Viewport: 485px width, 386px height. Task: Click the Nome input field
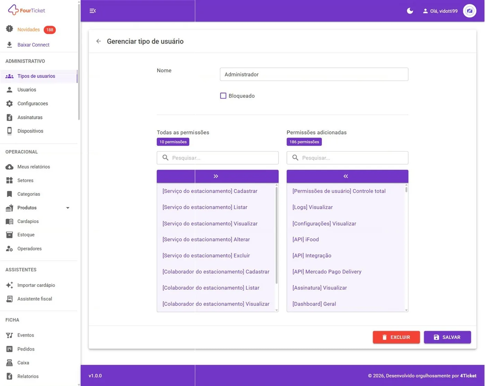point(314,74)
